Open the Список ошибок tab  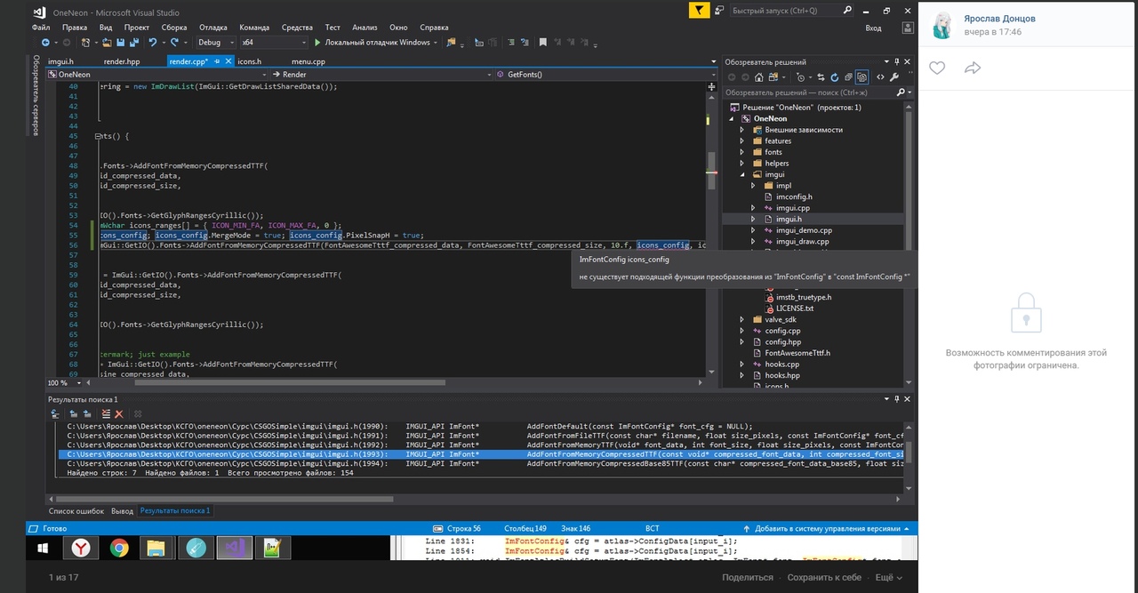coord(76,511)
